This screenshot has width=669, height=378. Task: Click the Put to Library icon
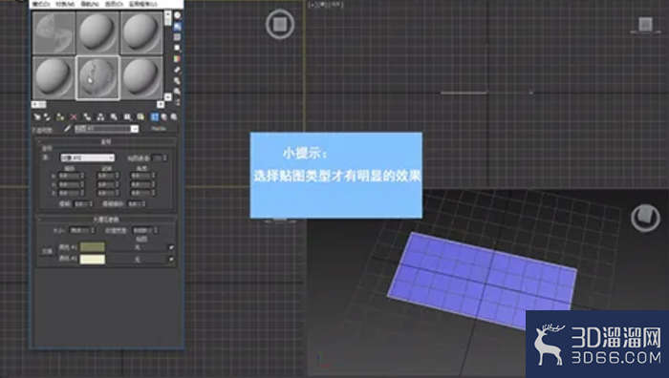[114, 116]
